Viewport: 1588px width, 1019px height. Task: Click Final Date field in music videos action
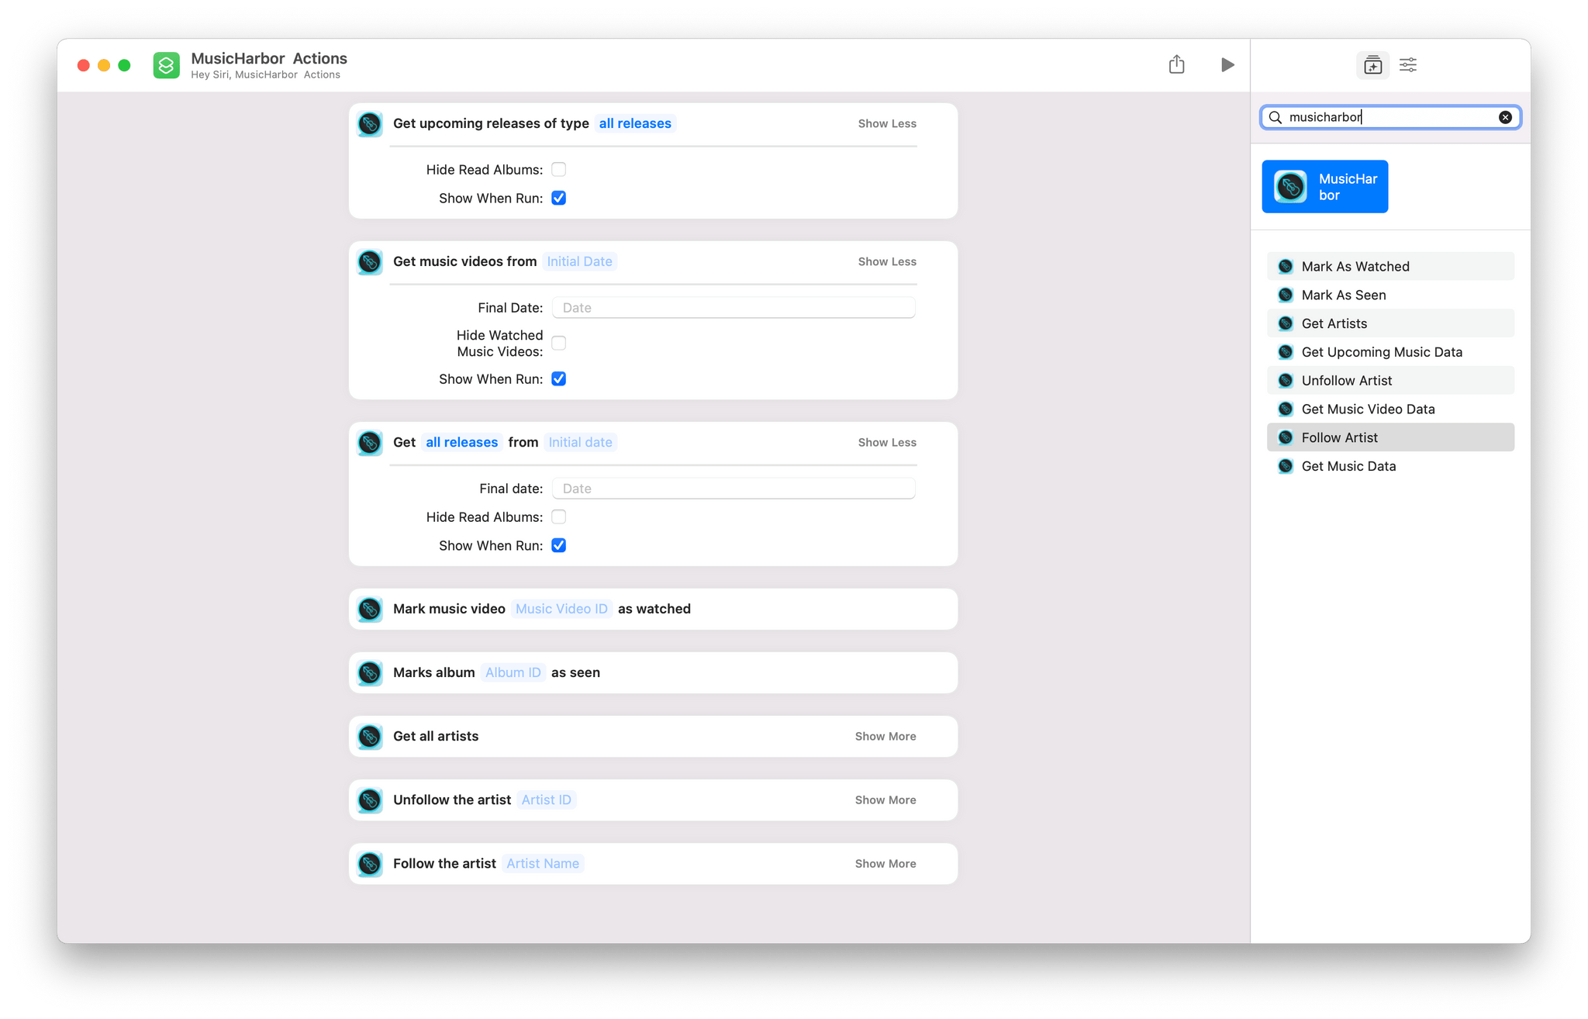(x=734, y=307)
